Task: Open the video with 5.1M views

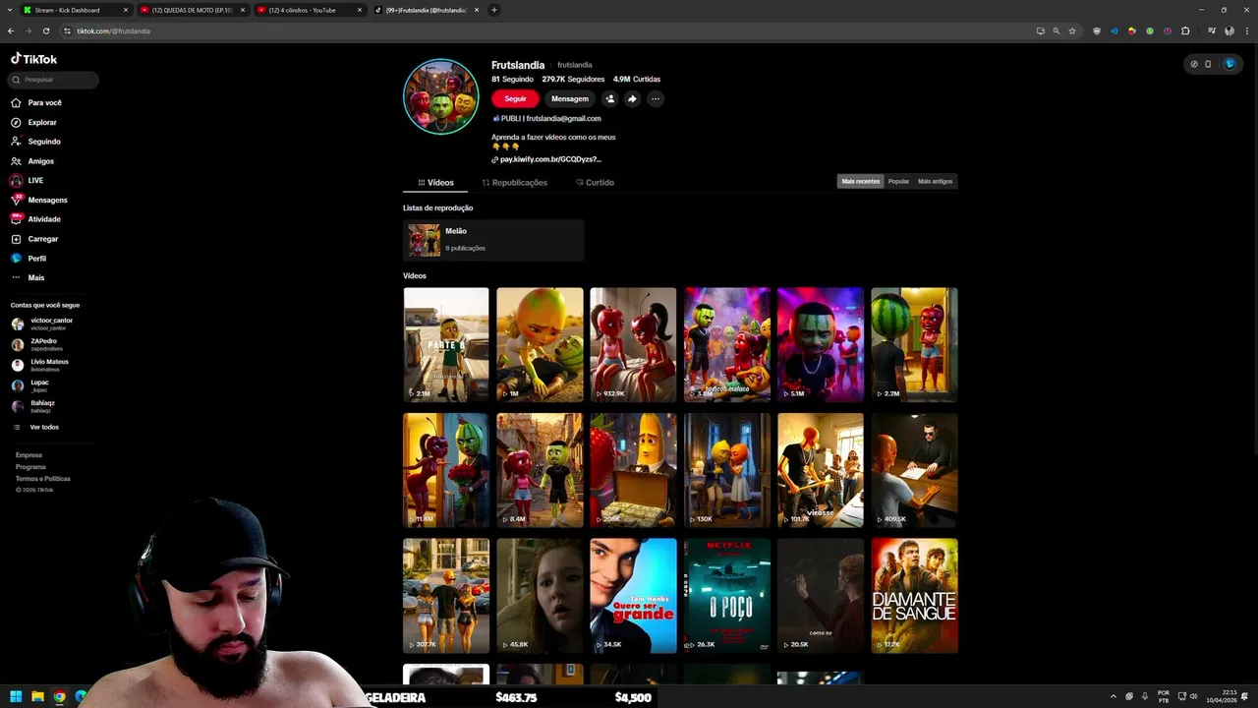Action: [x=821, y=344]
